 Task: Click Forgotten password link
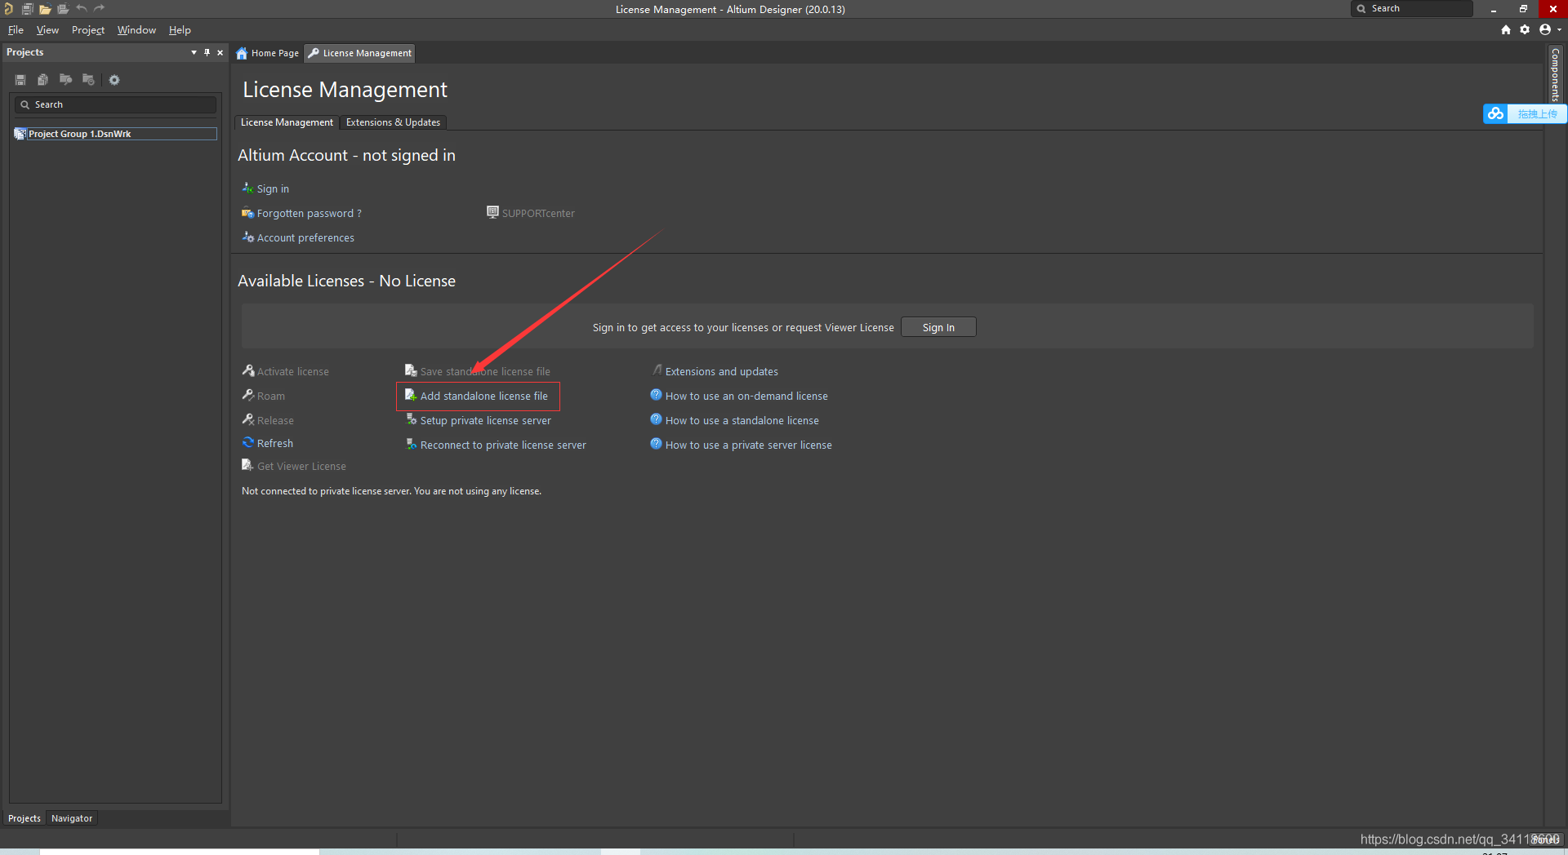click(x=309, y=213)
